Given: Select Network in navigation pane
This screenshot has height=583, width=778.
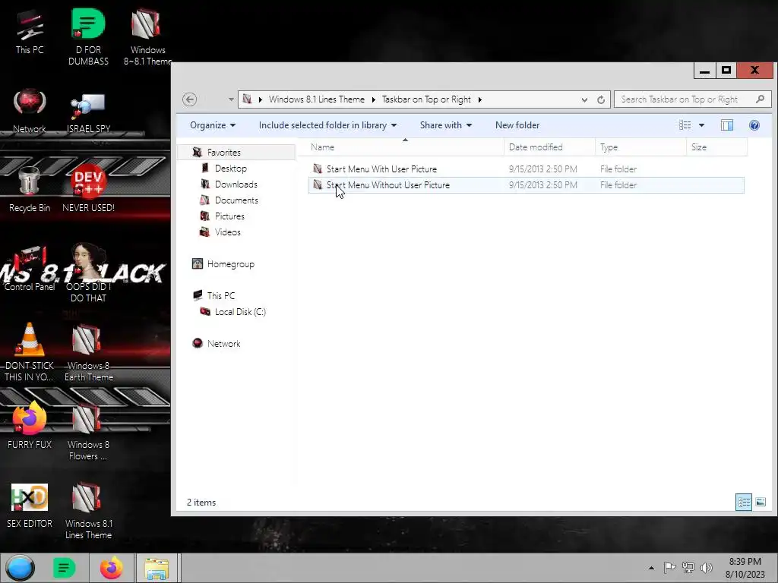Looking at the screenshot, I should (224, 344).
